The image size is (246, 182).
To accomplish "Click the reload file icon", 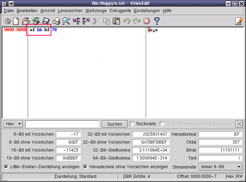I will tap(36, 21).
